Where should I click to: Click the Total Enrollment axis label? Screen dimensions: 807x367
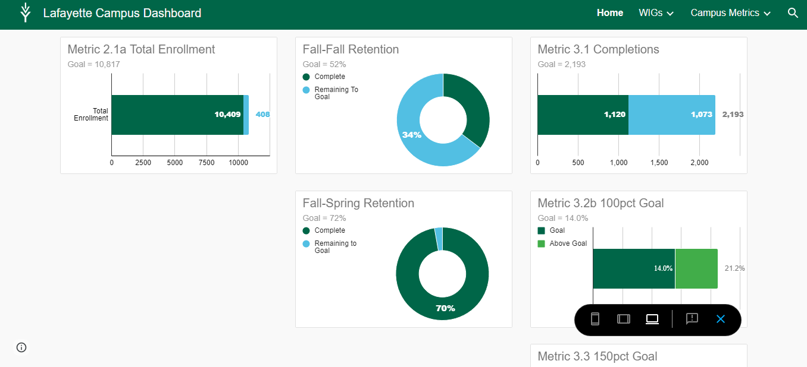click(91, 115)
